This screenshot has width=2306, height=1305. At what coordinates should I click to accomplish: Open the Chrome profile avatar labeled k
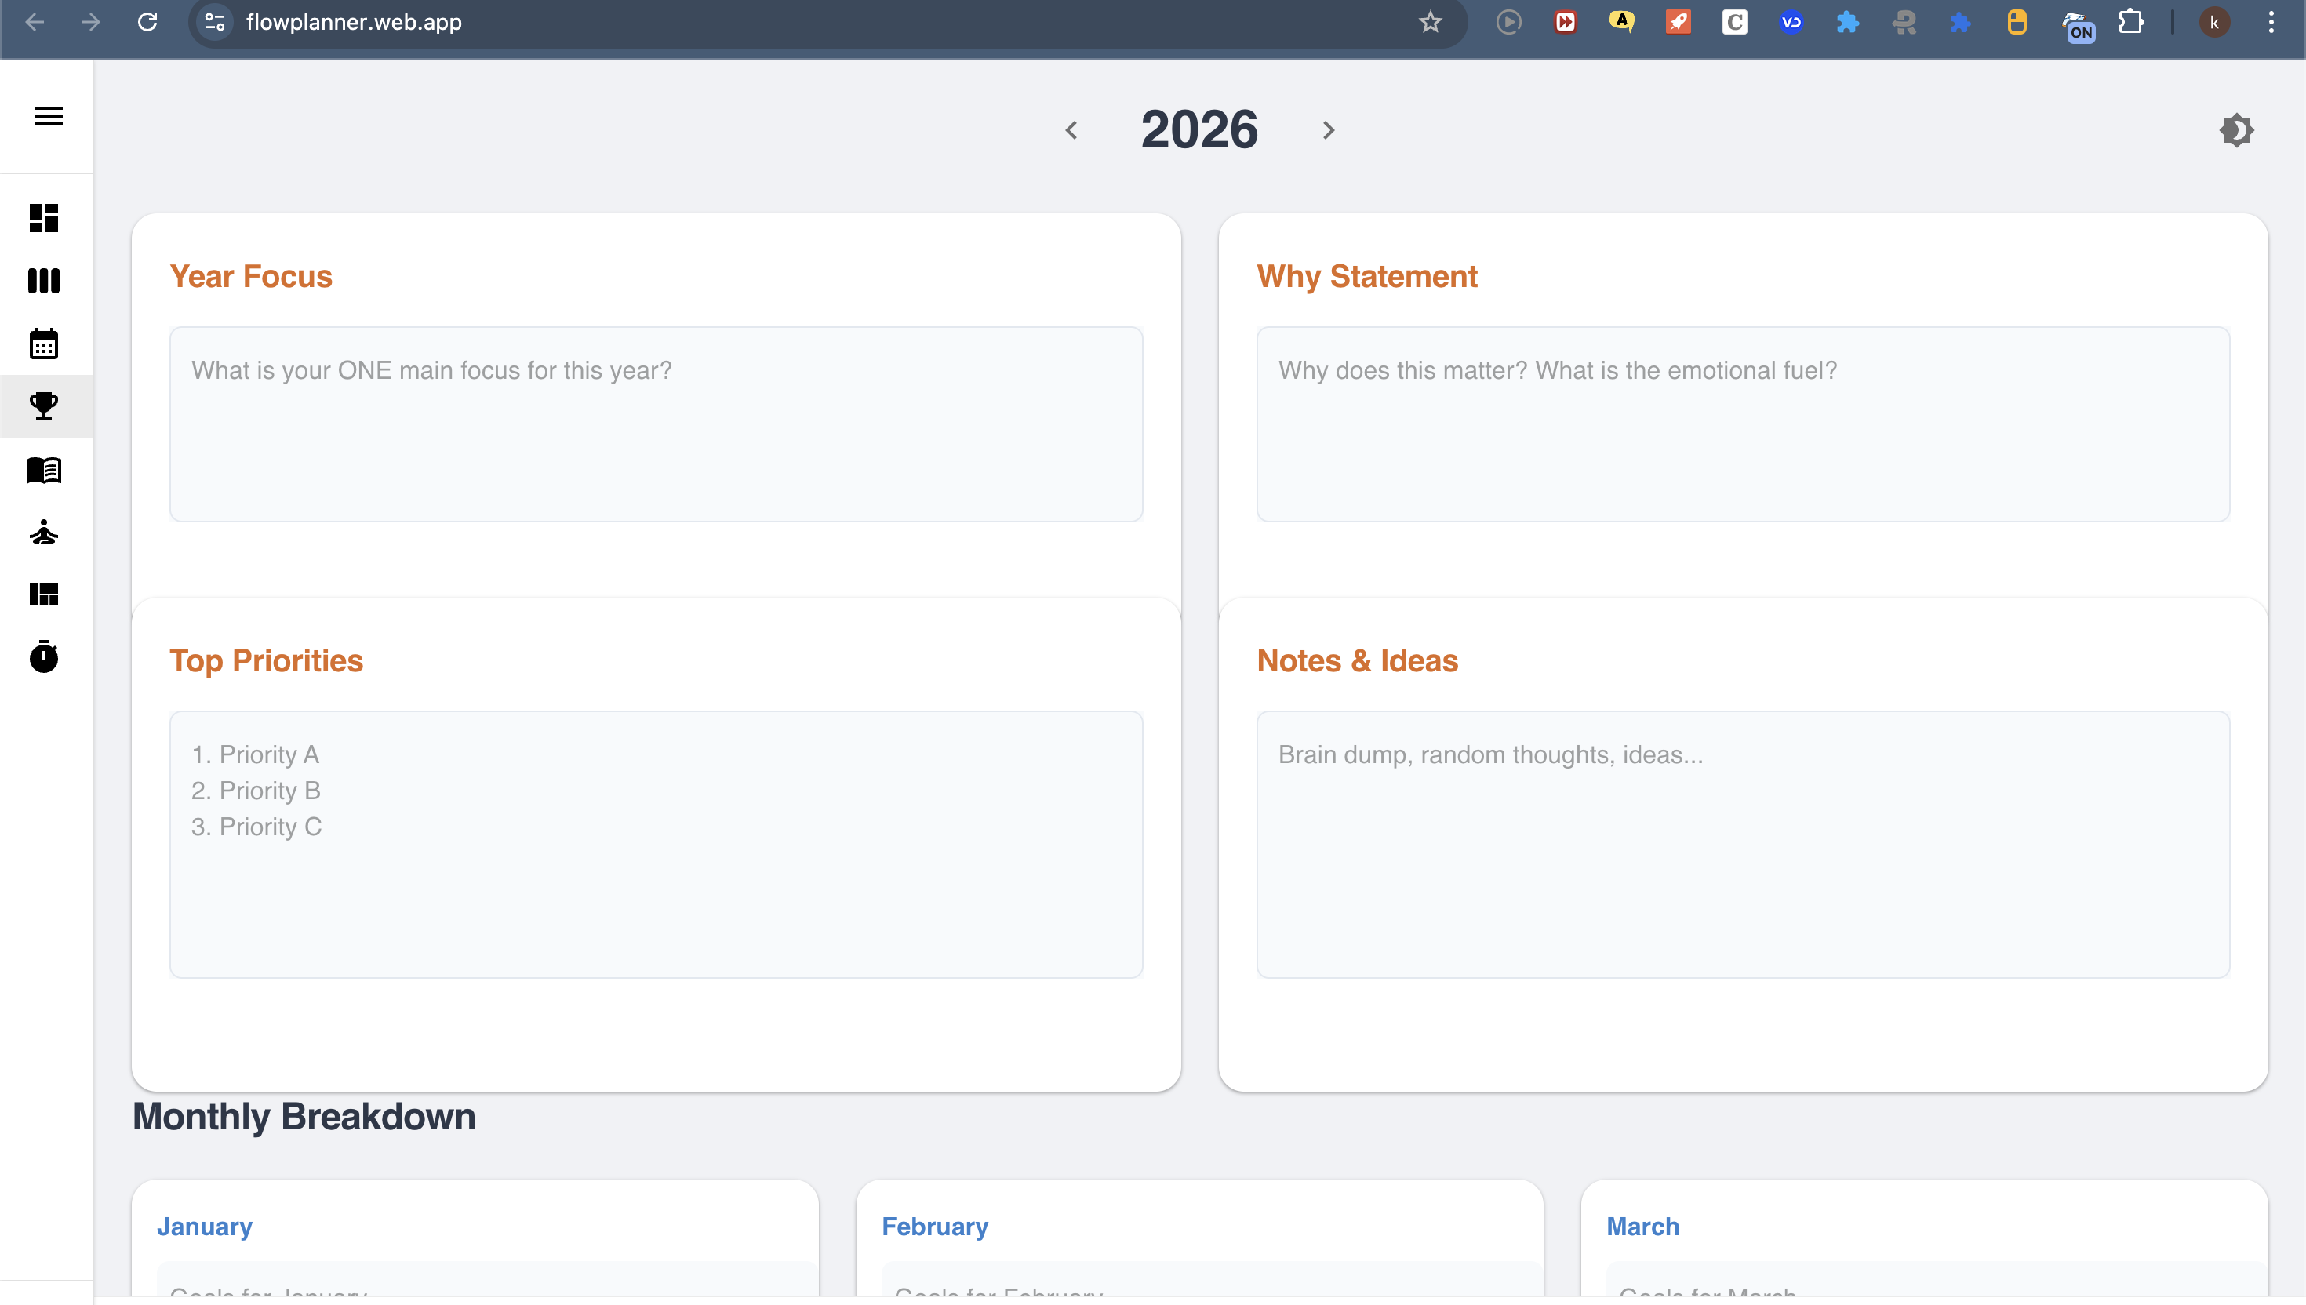2213,21
